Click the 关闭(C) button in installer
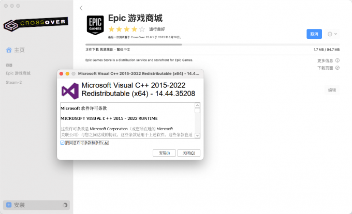352x214 pixels. (189, 153)
